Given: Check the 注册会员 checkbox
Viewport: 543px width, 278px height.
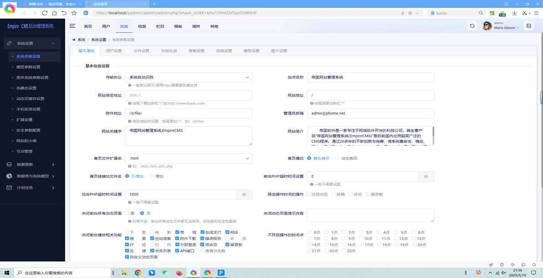Looking at the screenshot, I should [x=309, y=194].
